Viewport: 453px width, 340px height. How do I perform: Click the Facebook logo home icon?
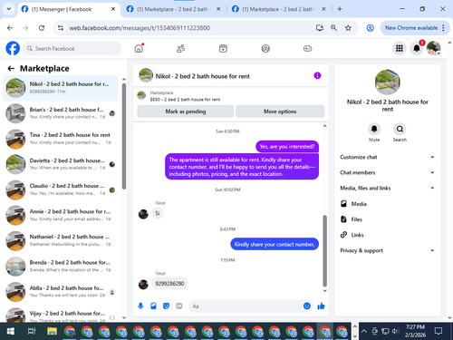(13, 48)
